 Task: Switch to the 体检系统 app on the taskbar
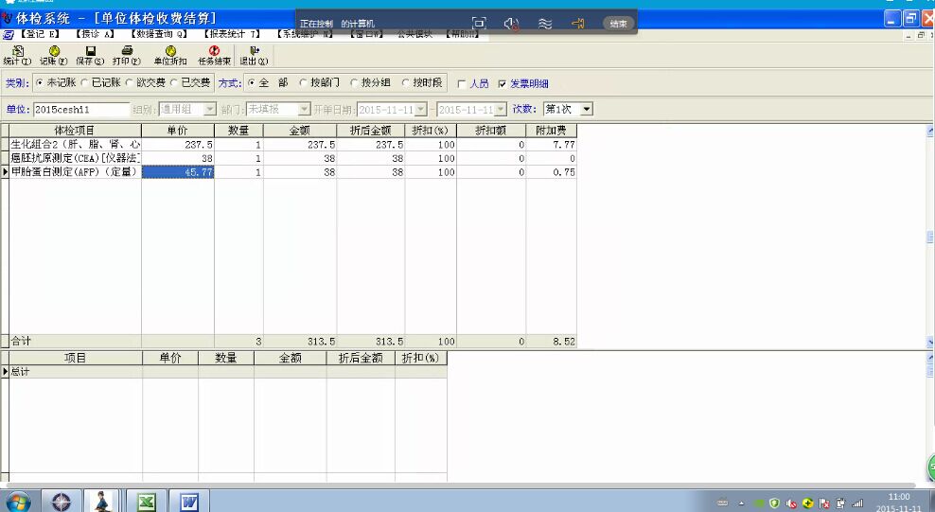coord(102,502)
